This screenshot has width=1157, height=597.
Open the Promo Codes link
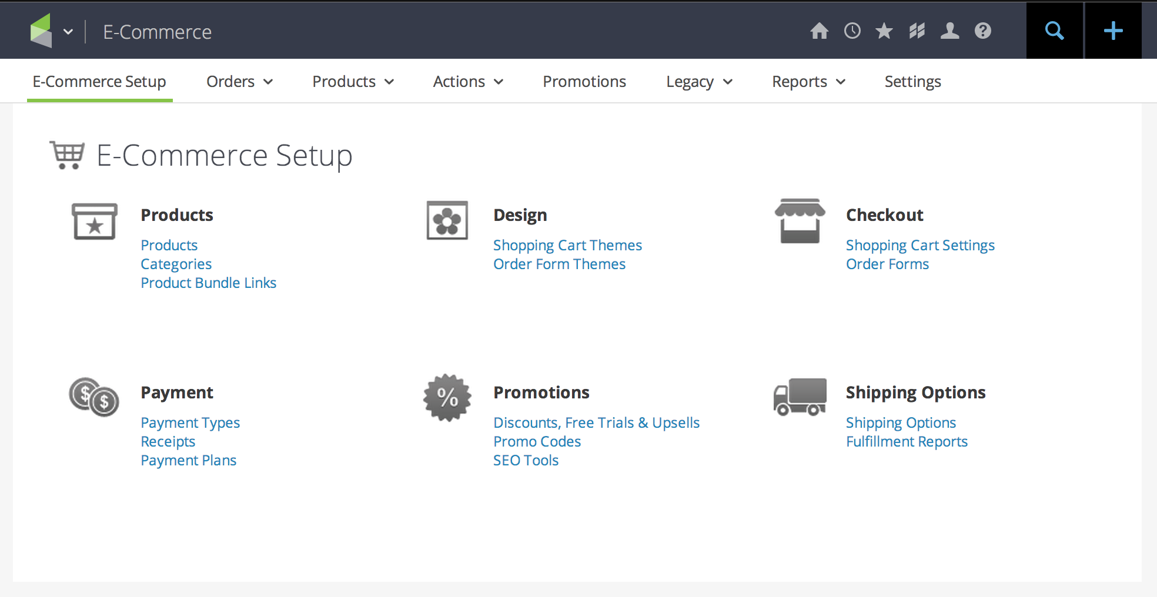pyautogui.click(x=537, y=441)
